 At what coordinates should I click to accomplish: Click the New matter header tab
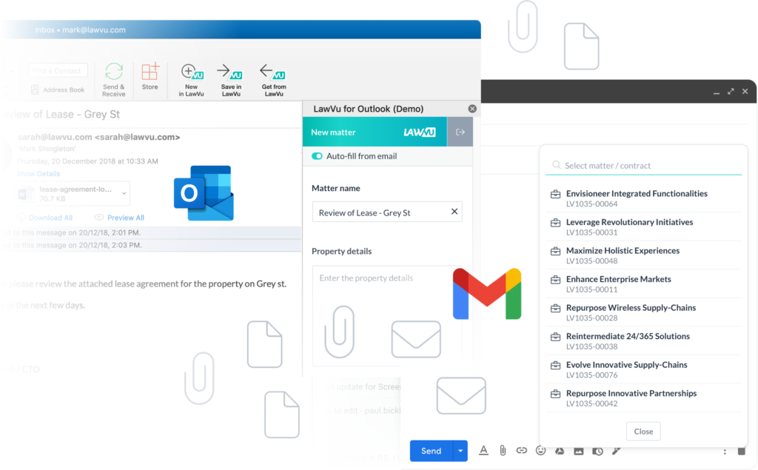click(x=375, y=132)
